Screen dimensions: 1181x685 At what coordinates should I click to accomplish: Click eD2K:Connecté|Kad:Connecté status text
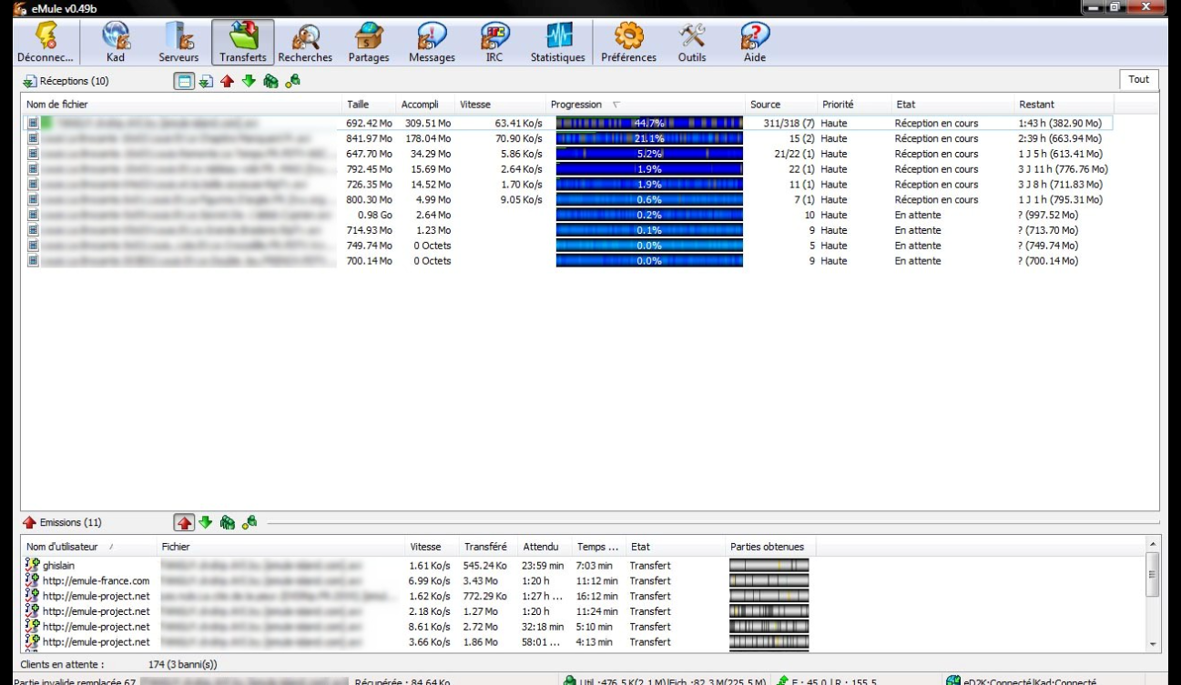click(1030, 680)
